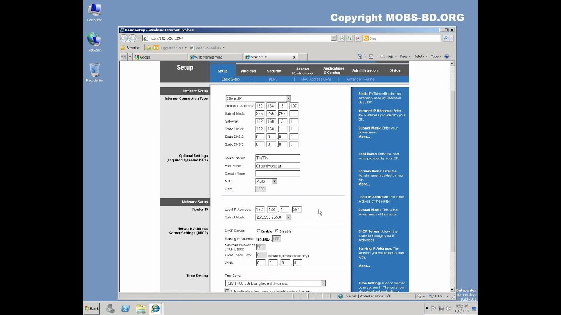This screenshot has width=561, height=315.
Task: Show hidden tray icons arrow
Action: (x=427, y=308)
